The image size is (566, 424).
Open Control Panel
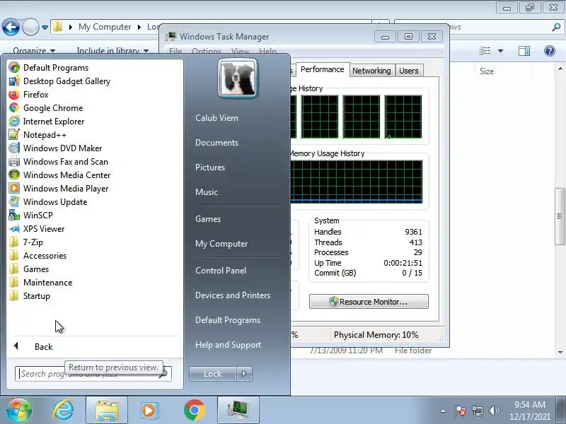[221, 271]
